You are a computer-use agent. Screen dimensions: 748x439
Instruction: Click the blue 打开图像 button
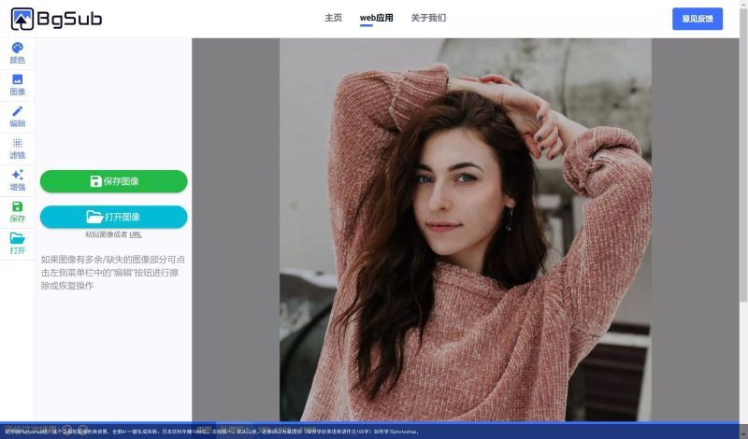(x=113, y=217)
